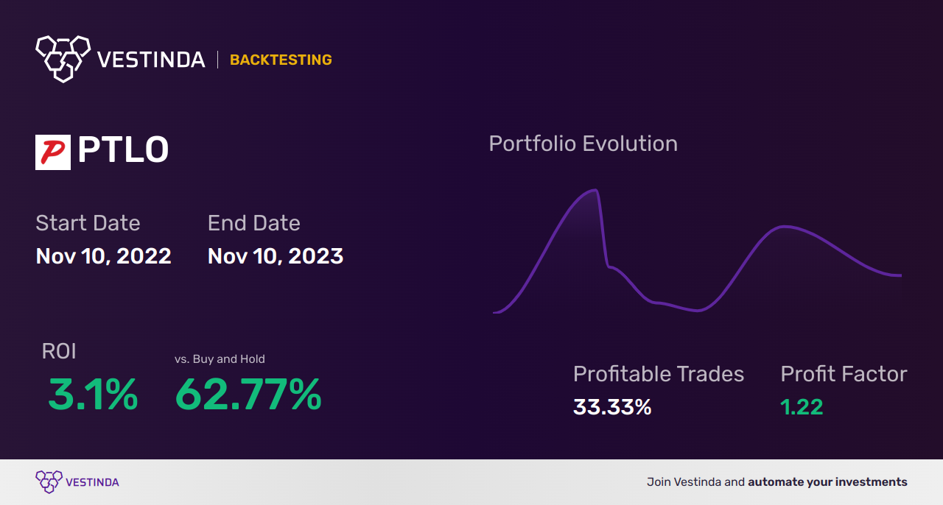Click the footer VESTINDA brand text

92,482
